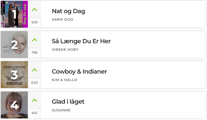Open song title Glad i låget
Image resolution: width=207 pixels, height=120 pixels.
click(x=68, y=102)
